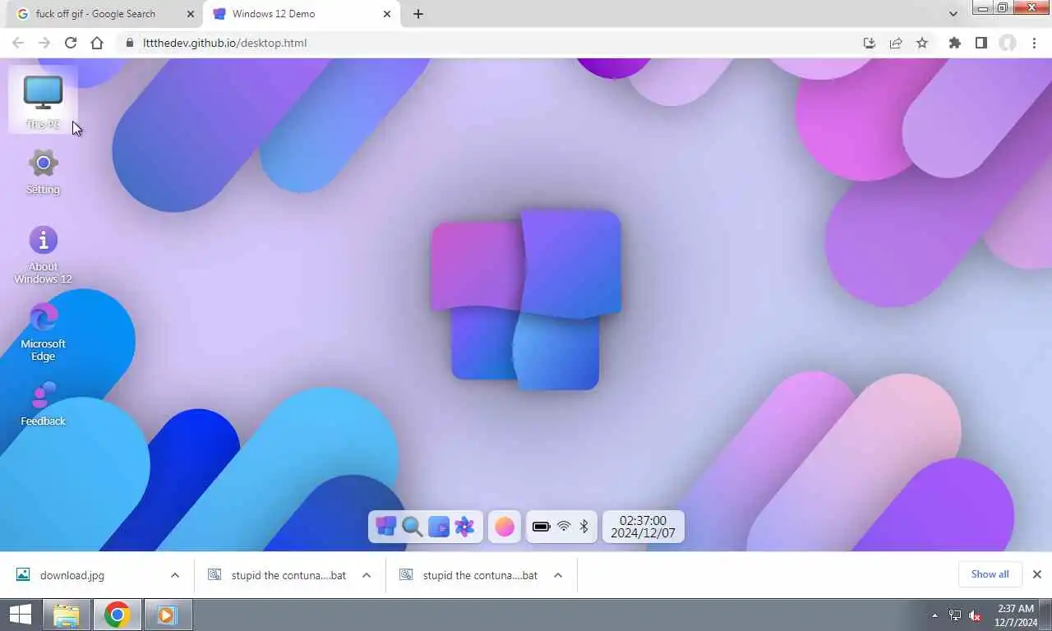1052x631 pixels.
Task: Click the orange-pink gradient circle in dock
Action: (505, 527)
